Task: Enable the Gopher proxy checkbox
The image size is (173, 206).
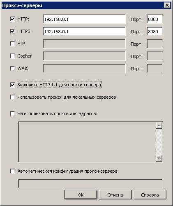Action: coord(12,56)
